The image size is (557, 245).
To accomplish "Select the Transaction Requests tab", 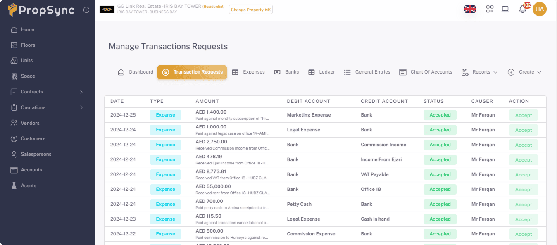I will (192, 72).
